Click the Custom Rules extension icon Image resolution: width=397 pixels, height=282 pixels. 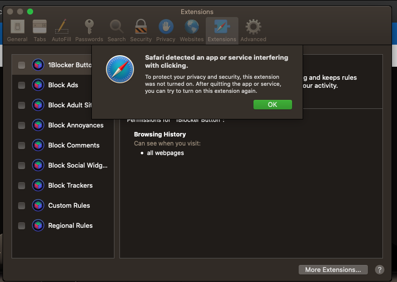coord(38,205)
